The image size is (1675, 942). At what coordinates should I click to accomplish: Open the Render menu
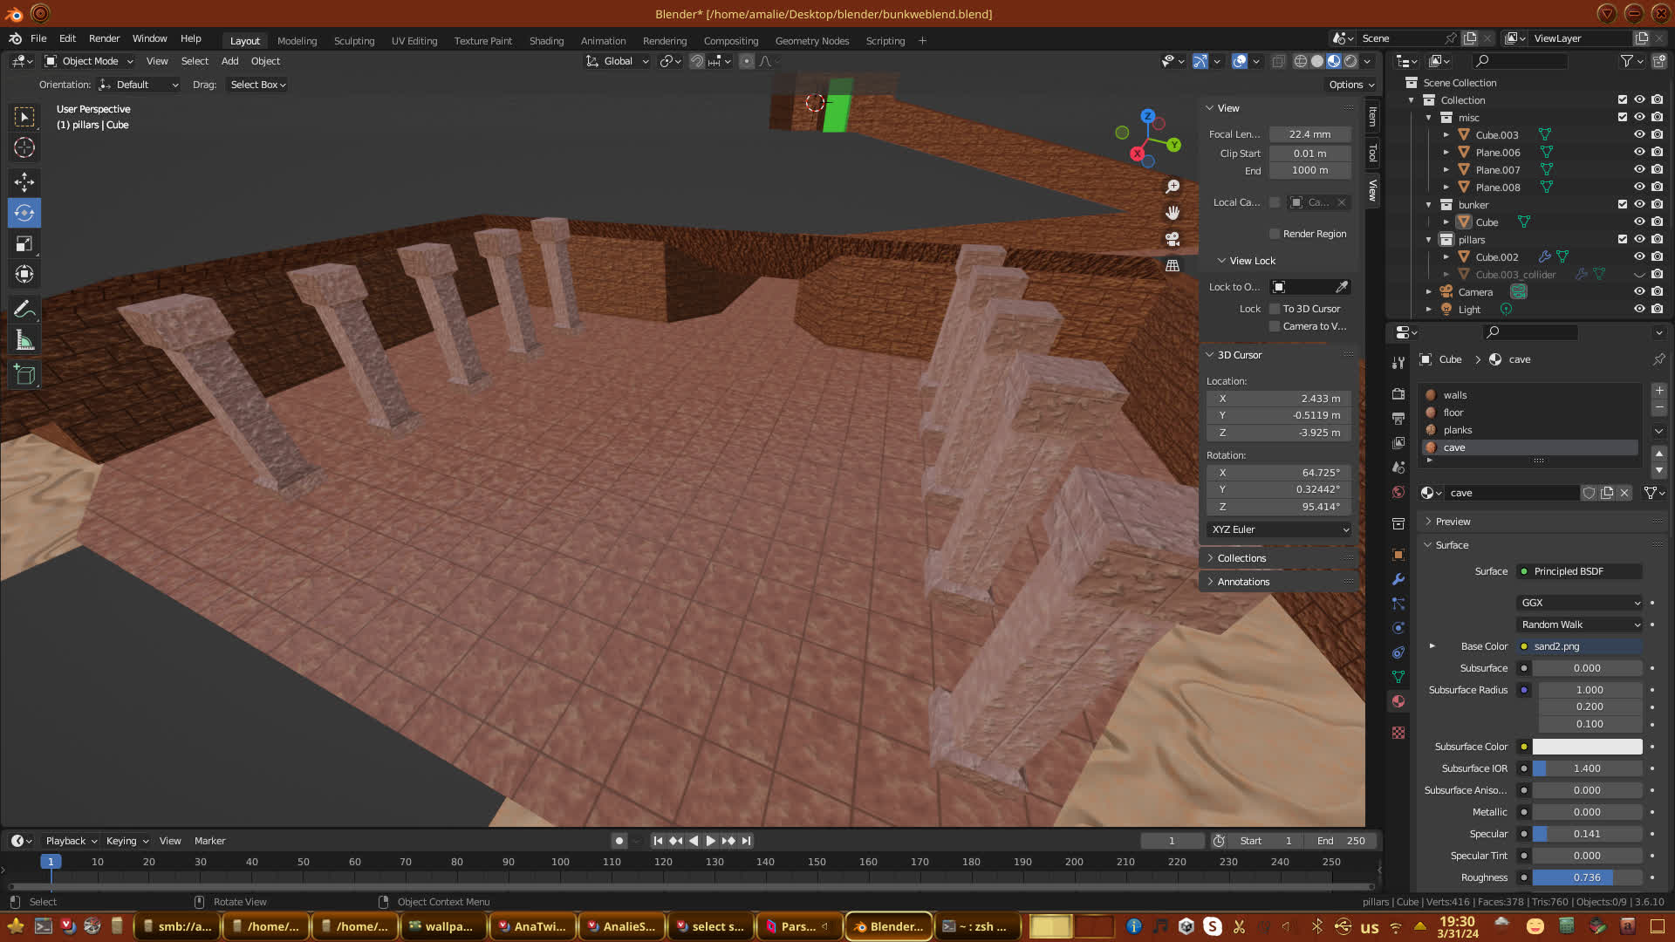click(x=104, y=38)
